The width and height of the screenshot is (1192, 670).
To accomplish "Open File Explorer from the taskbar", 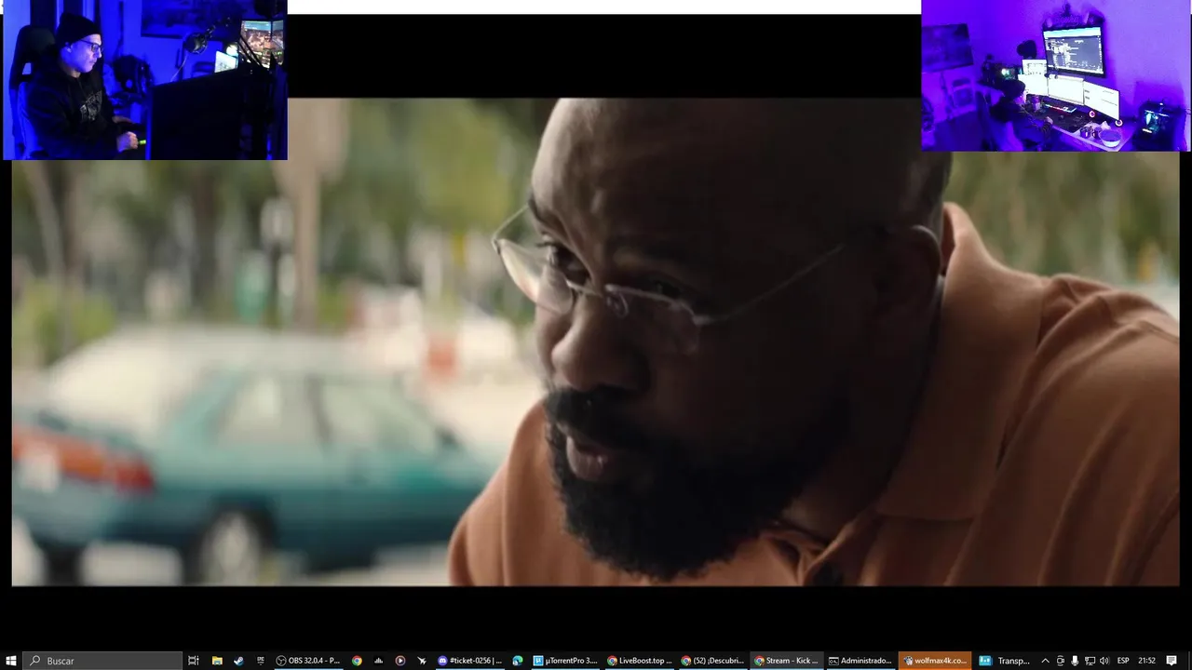I will click(216, 661).
